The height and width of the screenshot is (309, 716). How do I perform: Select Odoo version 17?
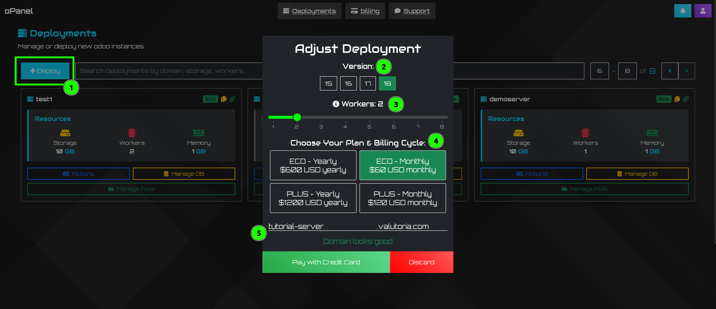(368, 83)
